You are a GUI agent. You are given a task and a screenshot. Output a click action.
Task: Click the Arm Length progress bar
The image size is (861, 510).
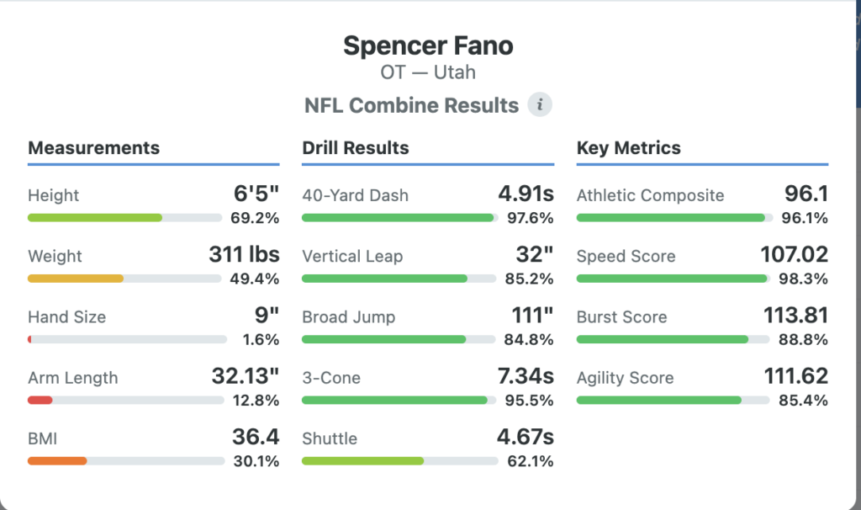click(126, 401)
